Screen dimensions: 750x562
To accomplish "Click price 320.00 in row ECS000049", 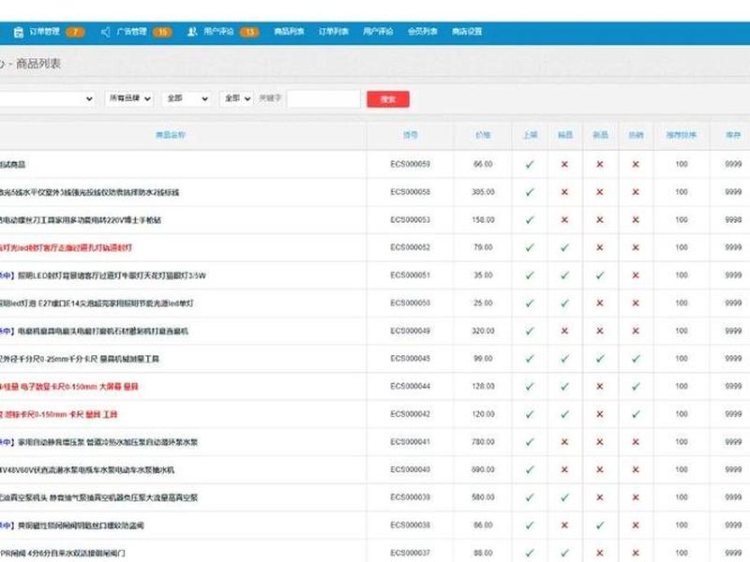I will [x=483, y=331].
